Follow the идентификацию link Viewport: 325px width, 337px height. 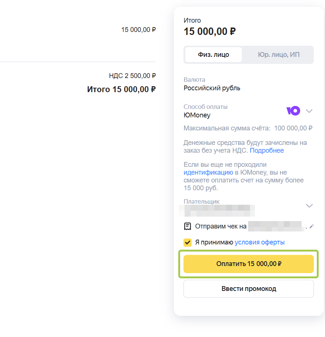(208, 172)
